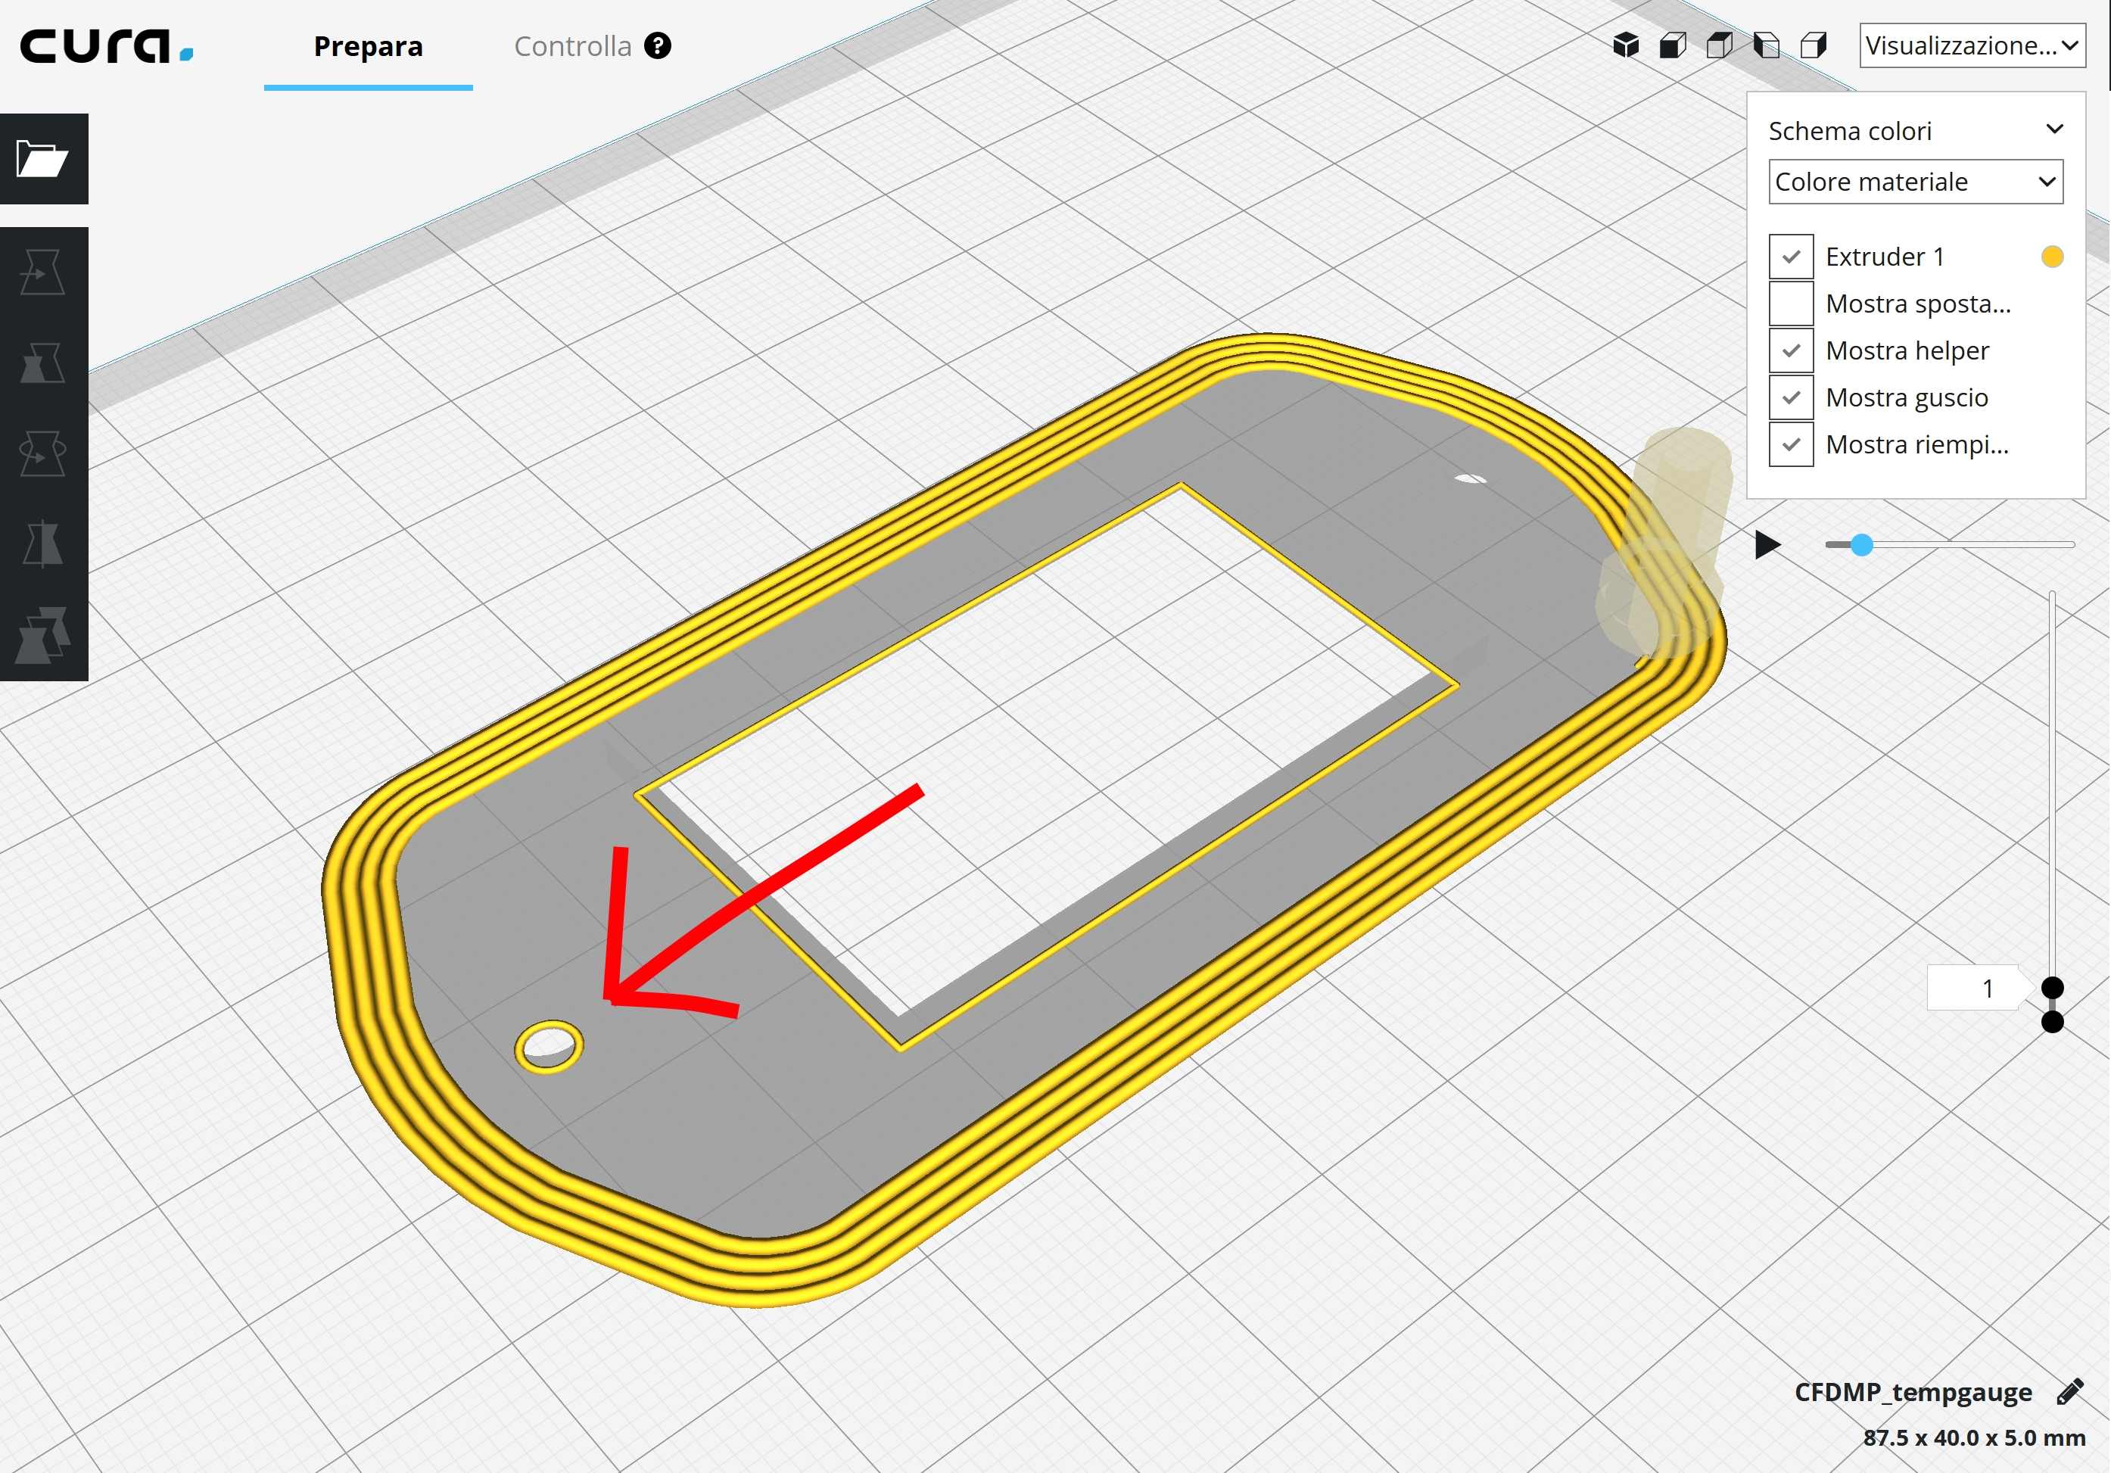
Task: Click Extruder 1 yellow color swatch
Action: click(x=2051, y=257)
